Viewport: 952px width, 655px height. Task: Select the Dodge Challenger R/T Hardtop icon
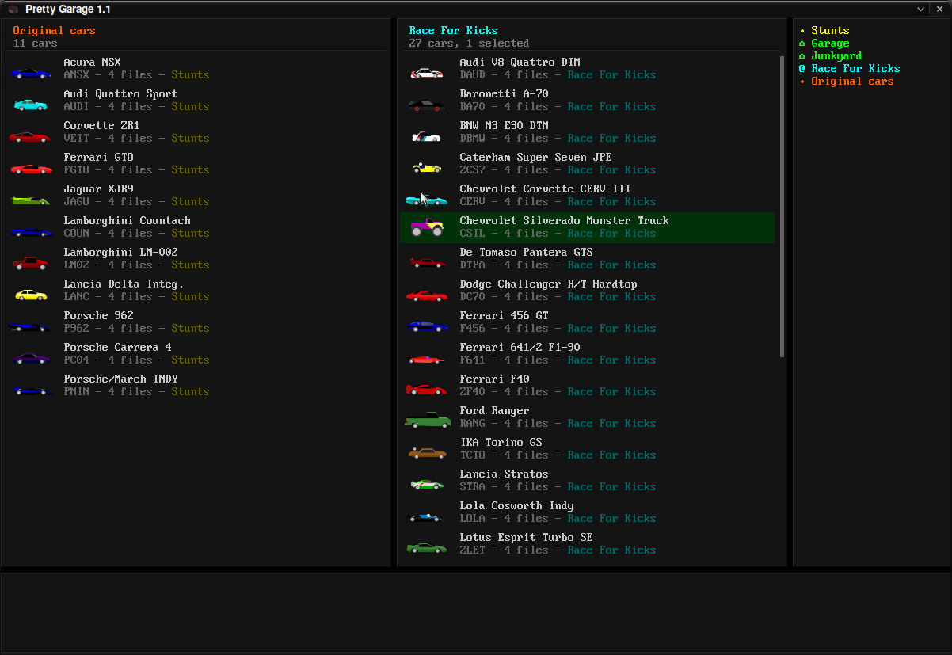tap(427, 295)
